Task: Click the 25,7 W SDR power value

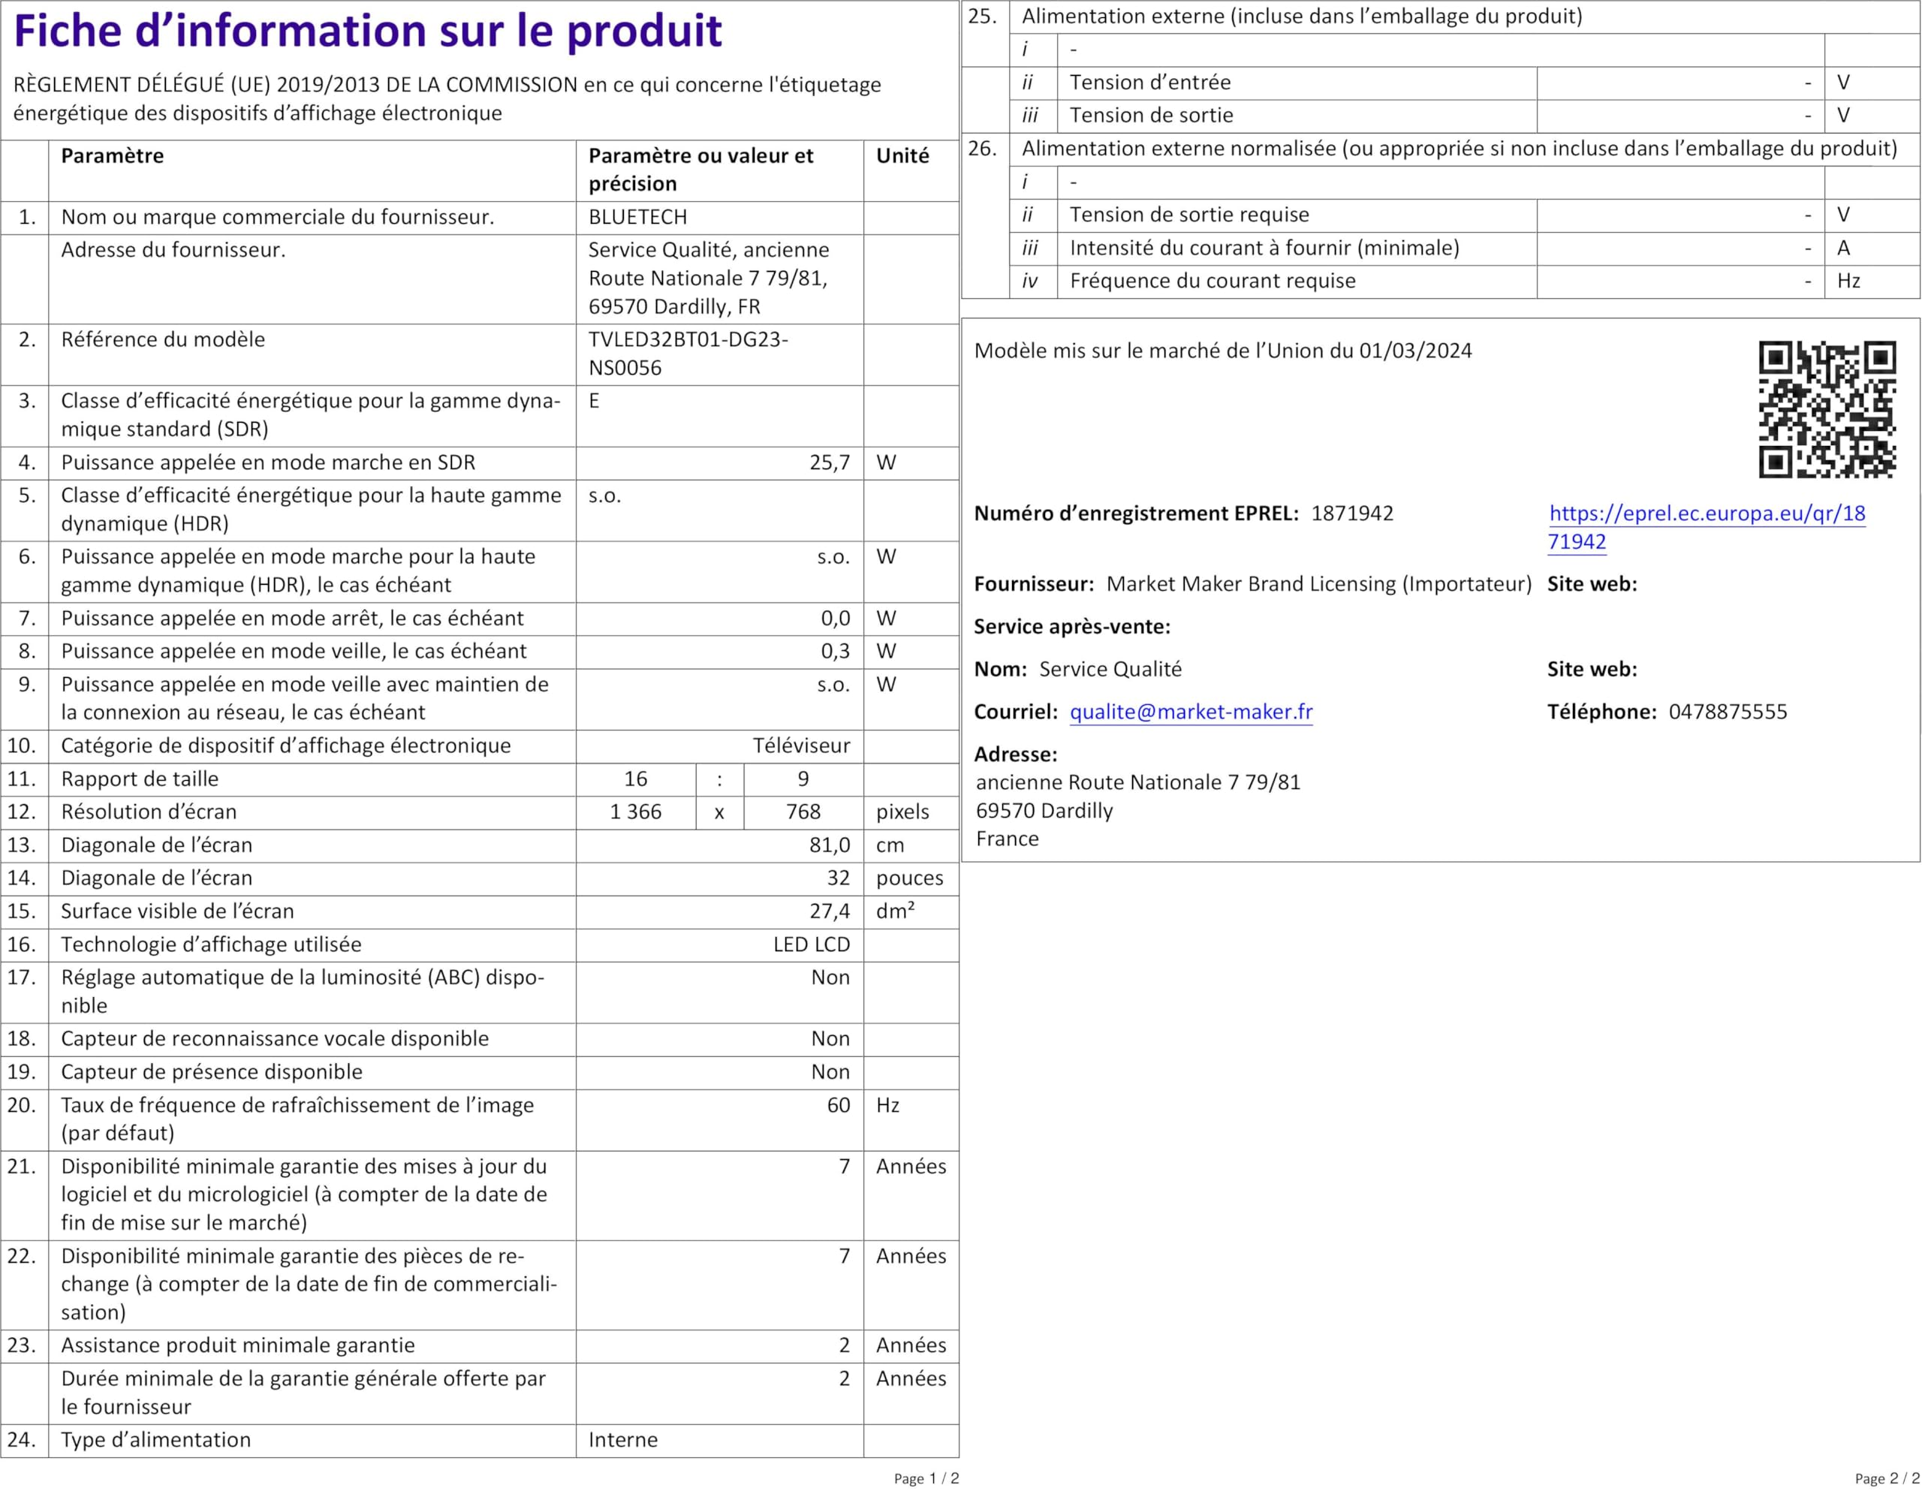Action: coord(829,463)
